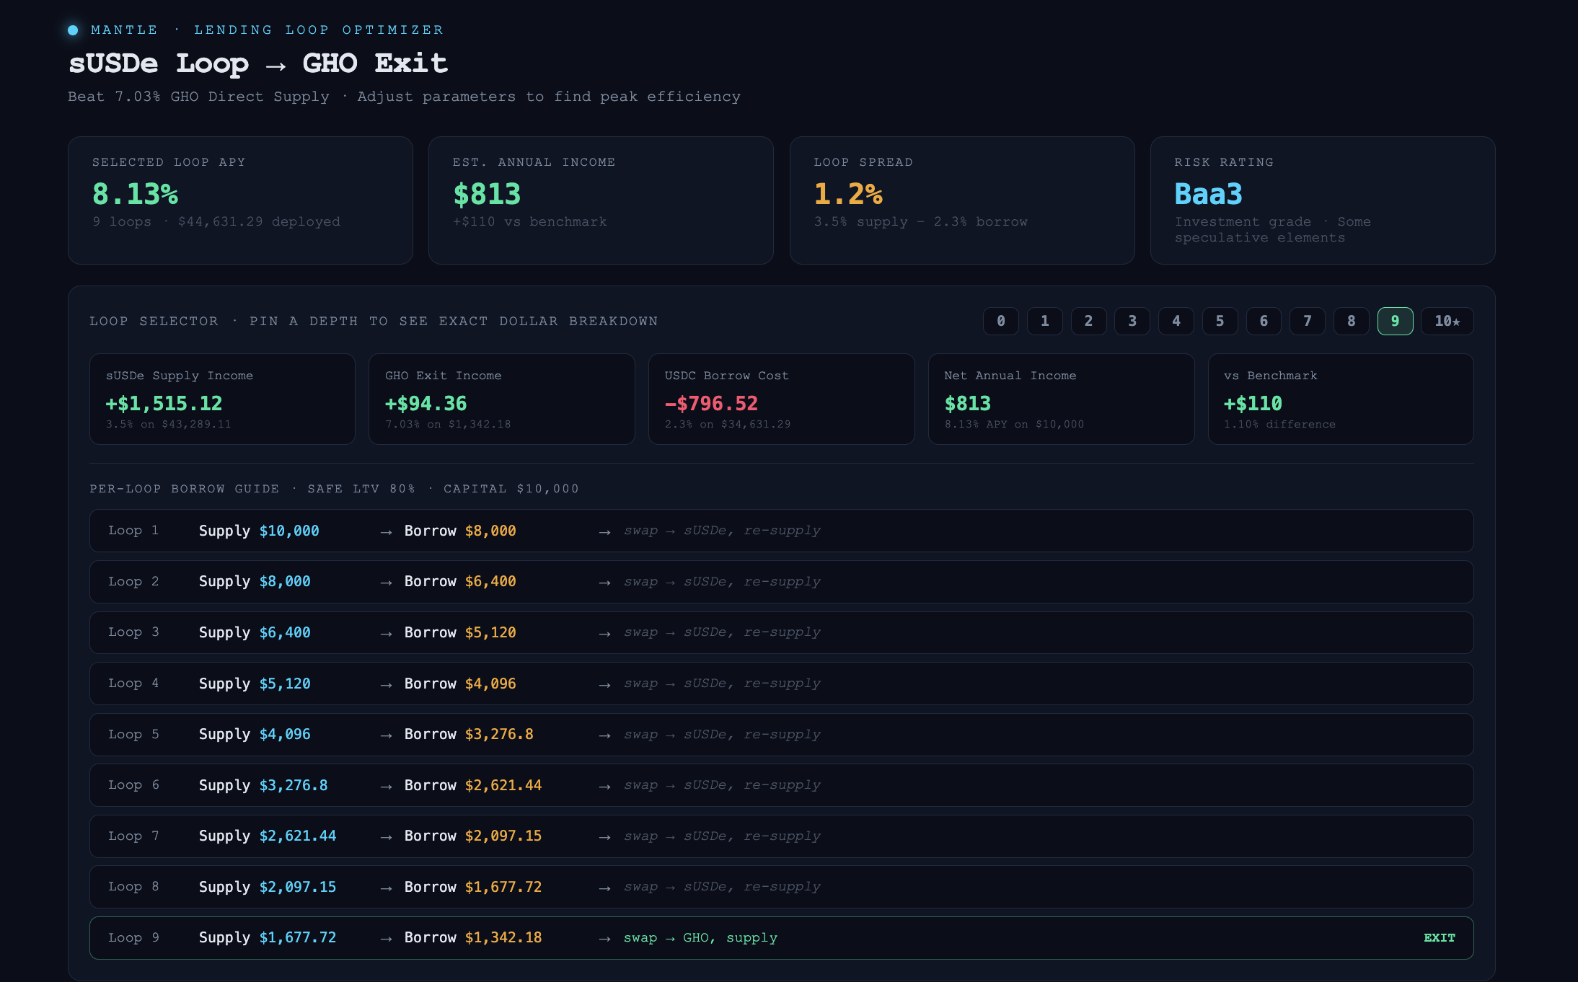
Task: Click 'swap → sUSDe, re-supply' in Loop 1
Action: [722, 531]
